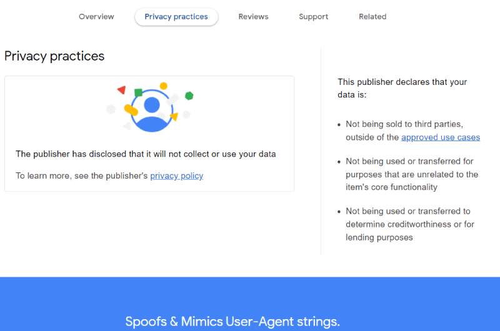Select the Privacy practices tab
The width and height of the screenshot is (500, 331).
tap(176, 17)
